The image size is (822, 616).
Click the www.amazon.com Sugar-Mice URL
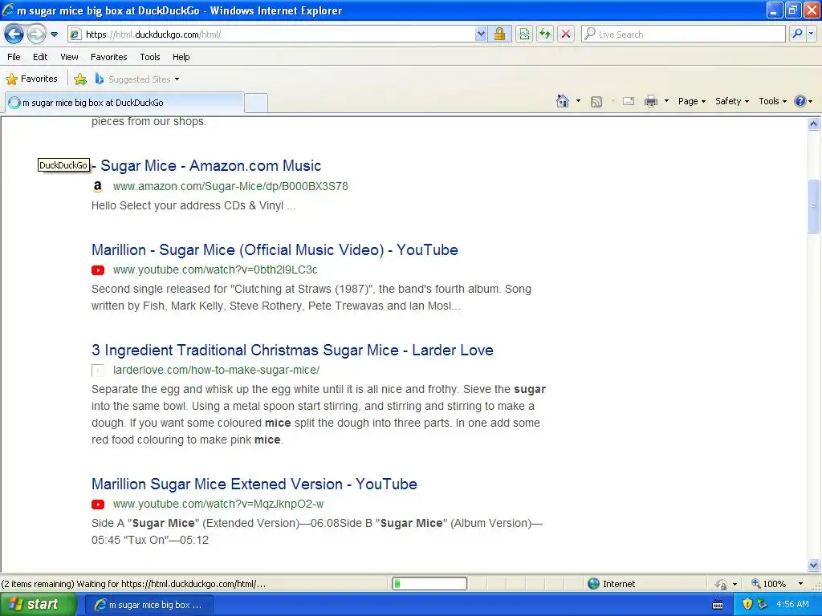pos(230,186)
